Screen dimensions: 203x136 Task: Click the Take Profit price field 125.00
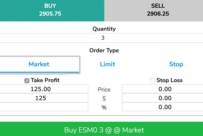(44, 89)
